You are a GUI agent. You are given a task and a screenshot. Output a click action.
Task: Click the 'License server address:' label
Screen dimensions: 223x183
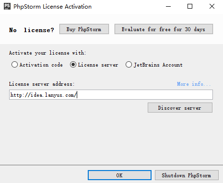click(x=42, y=84)
